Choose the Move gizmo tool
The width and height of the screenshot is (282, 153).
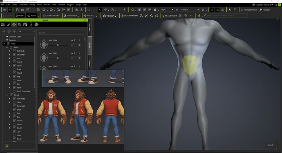tap(105, 10)
